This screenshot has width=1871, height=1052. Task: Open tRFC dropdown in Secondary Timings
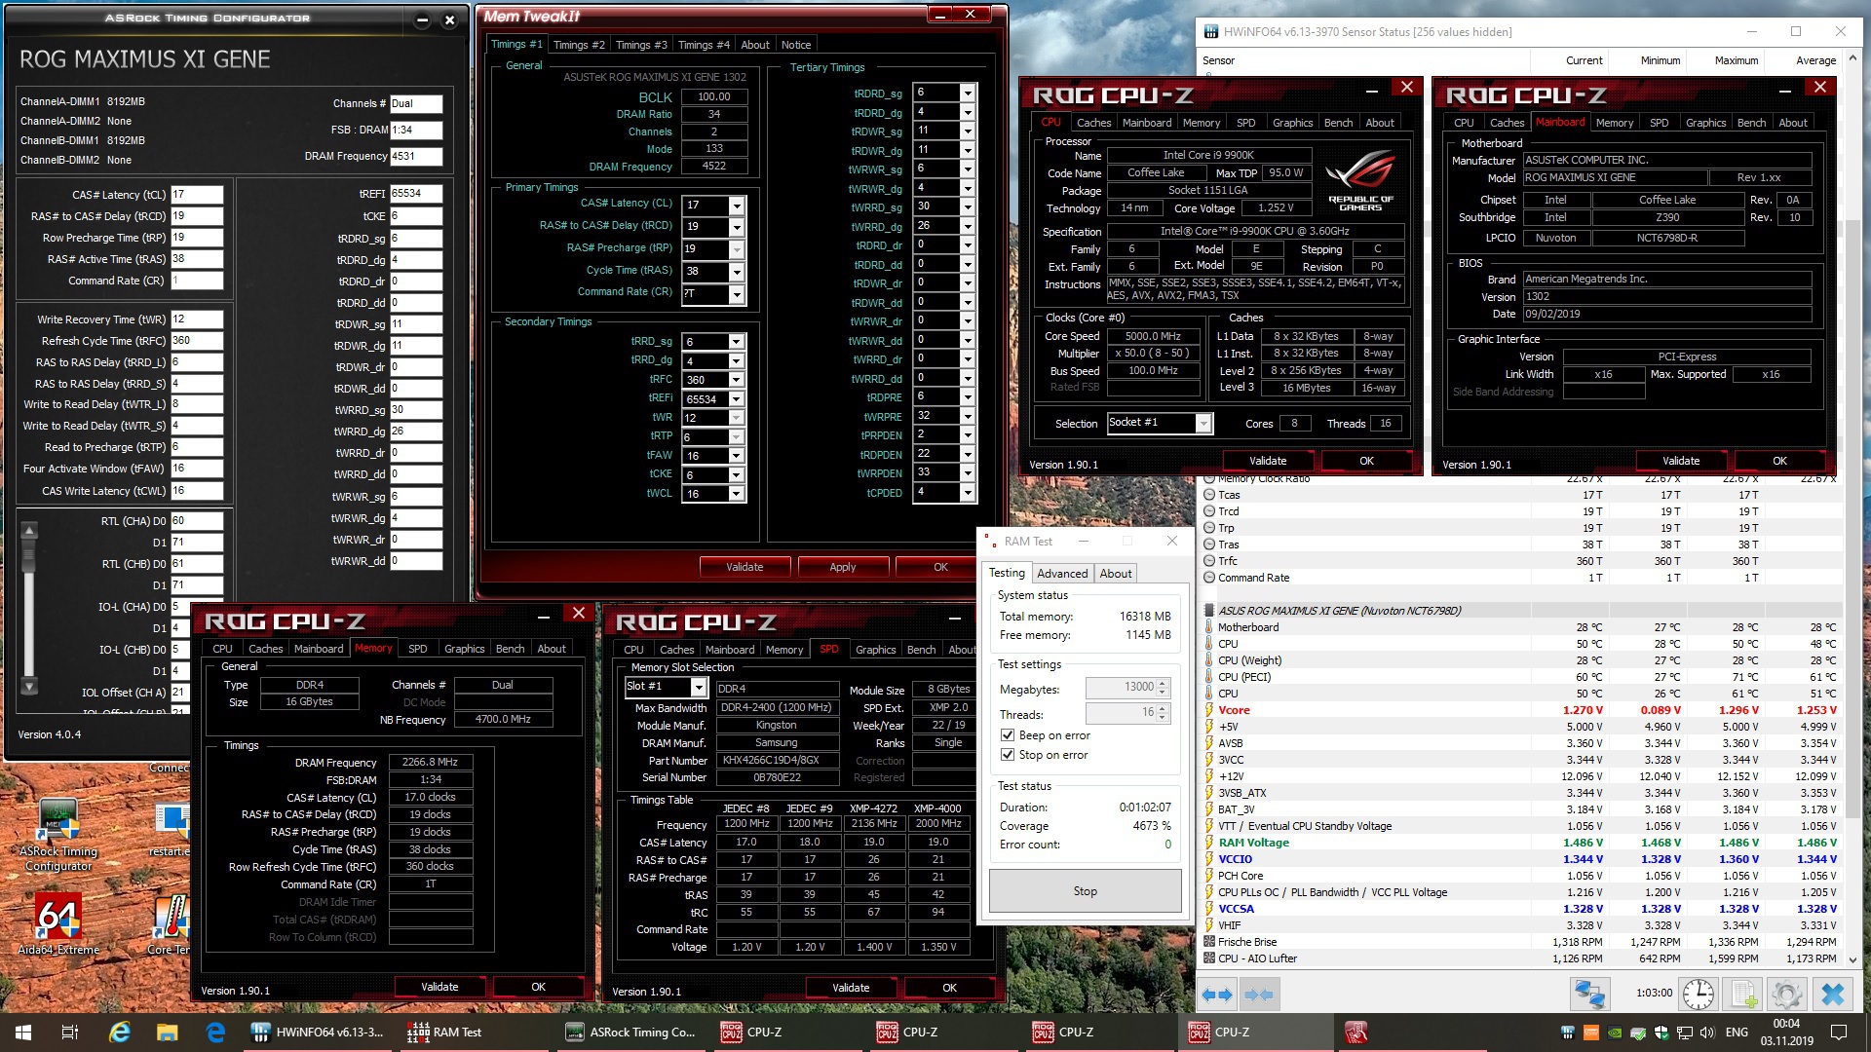[x=737, y=380]
